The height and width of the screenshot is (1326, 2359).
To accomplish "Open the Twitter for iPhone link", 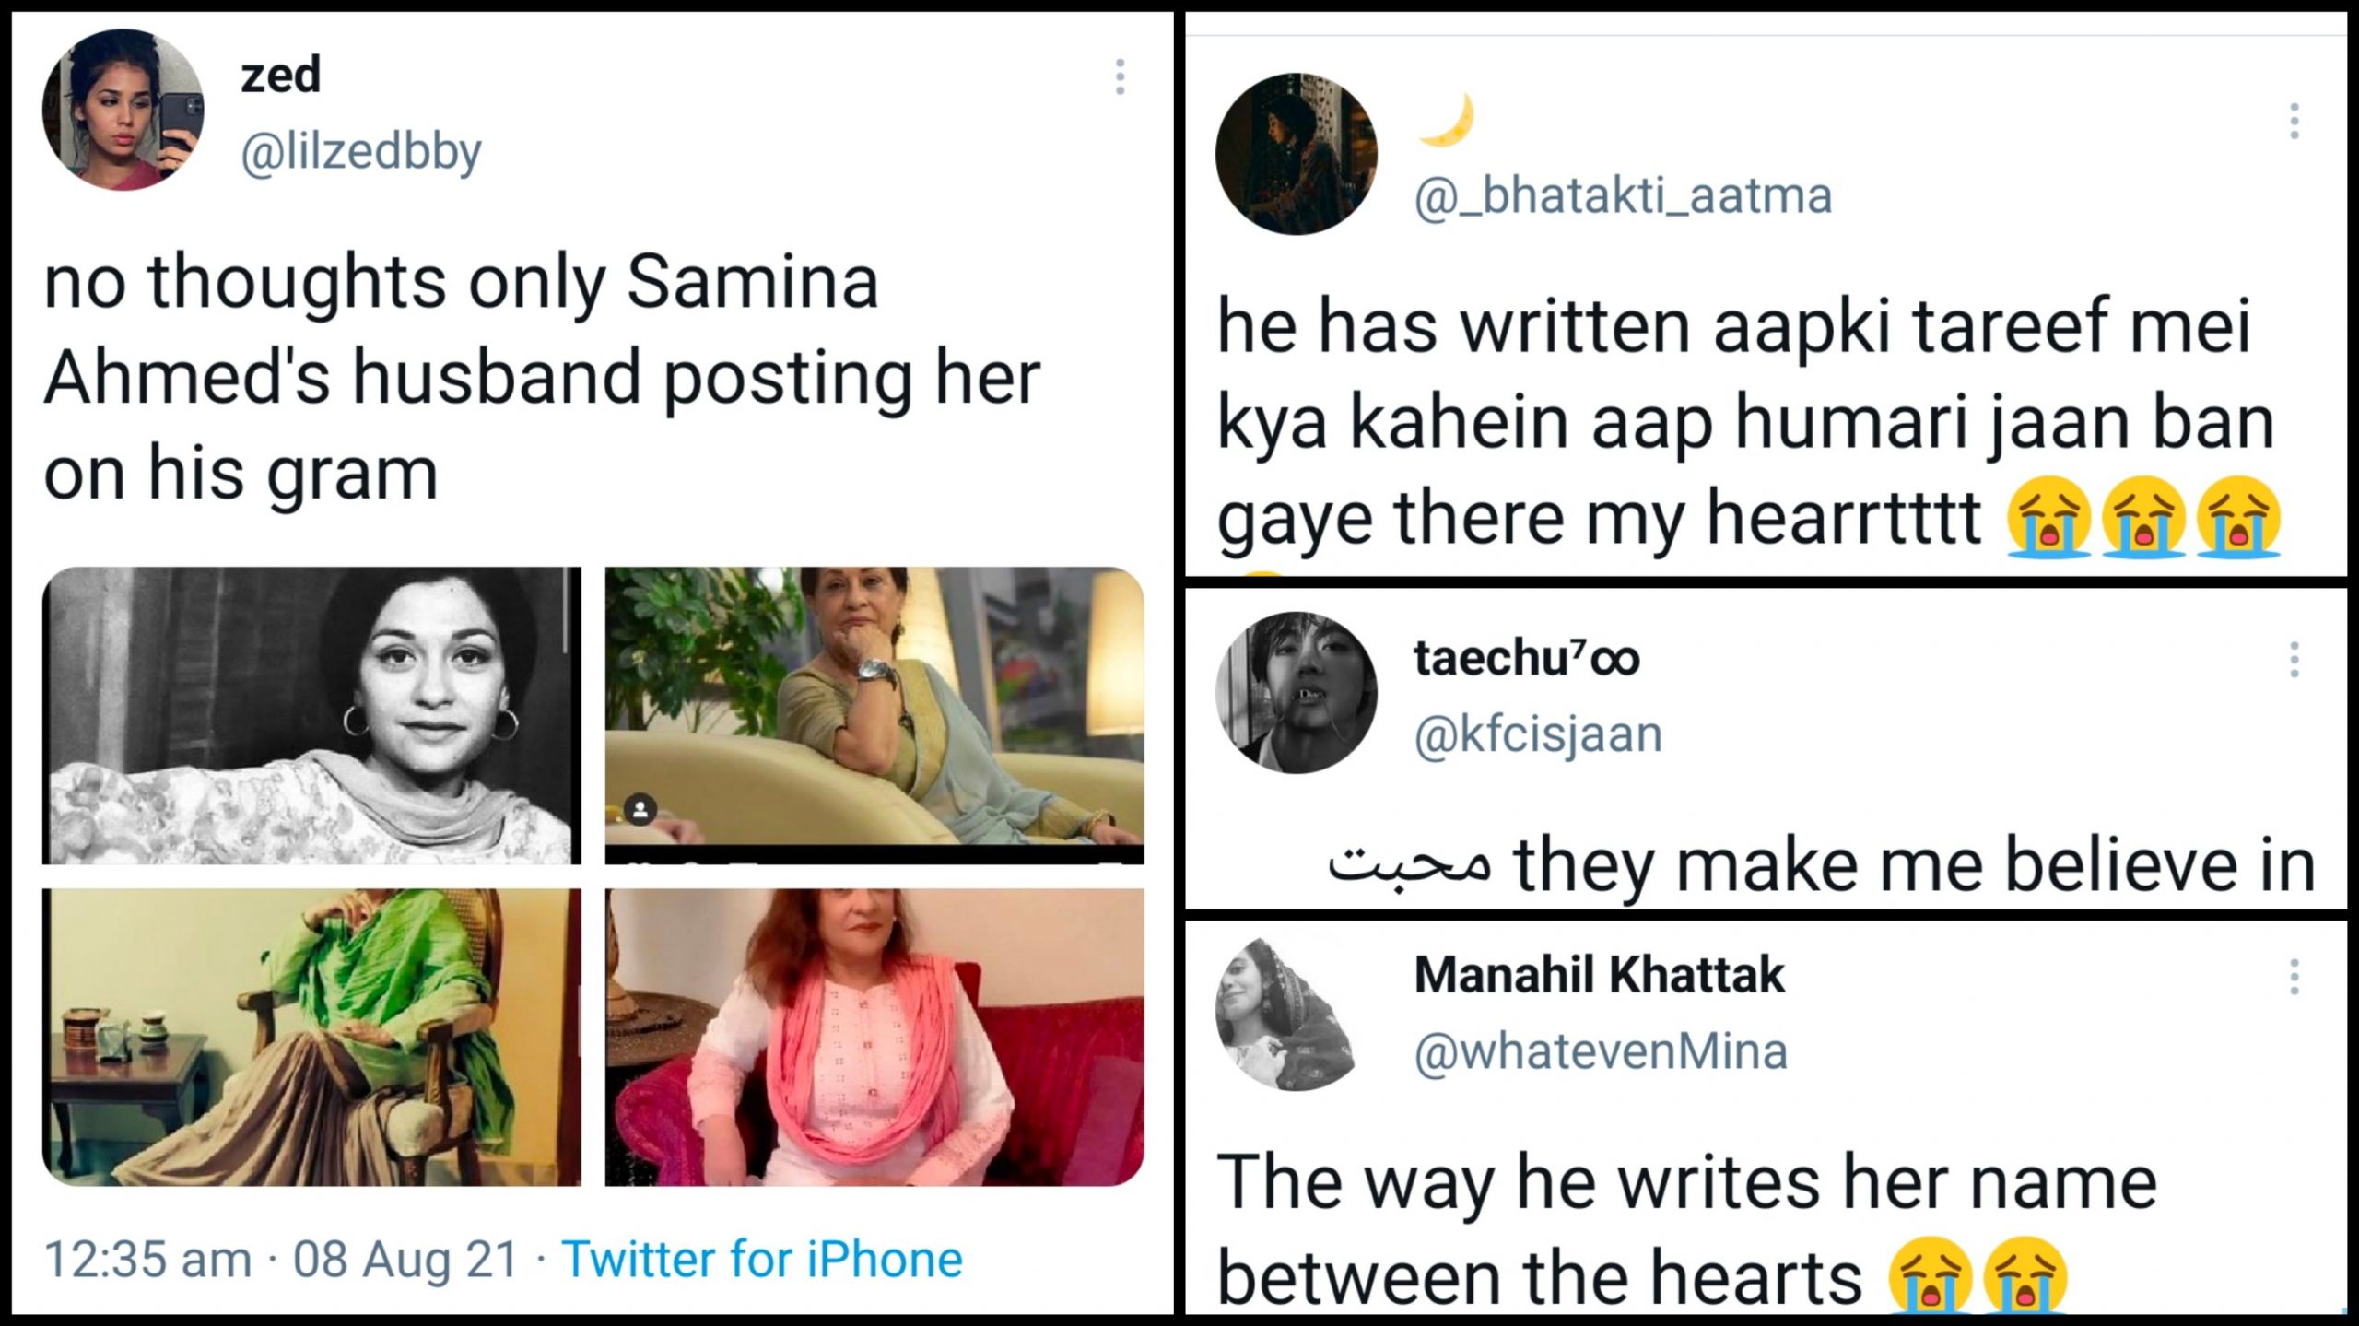I will [762, 1259].
